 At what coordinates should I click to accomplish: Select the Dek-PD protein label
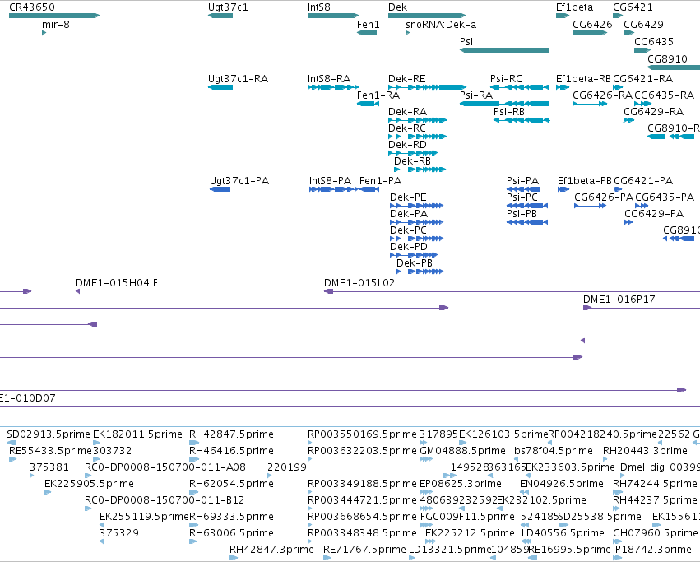(x=409, y=247)
